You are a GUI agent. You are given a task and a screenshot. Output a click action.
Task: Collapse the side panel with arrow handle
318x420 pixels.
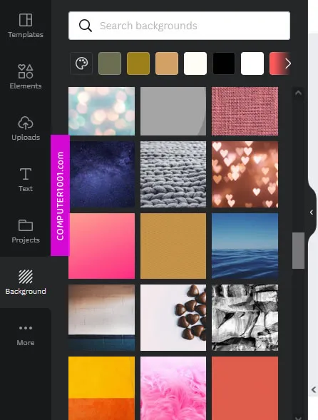pos(312,212)
